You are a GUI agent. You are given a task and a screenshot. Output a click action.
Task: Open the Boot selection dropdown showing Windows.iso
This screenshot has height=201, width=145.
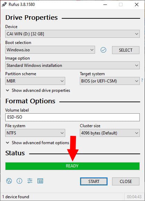(50, 50)
